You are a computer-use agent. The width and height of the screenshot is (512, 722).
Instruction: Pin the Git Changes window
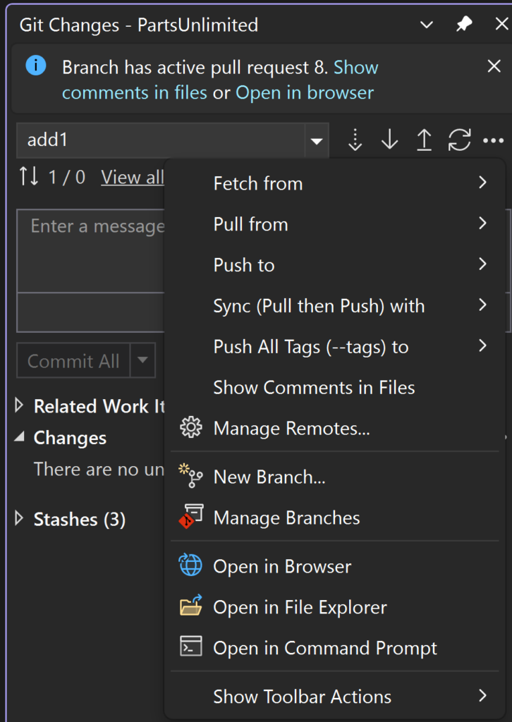(x=463, y=24)
